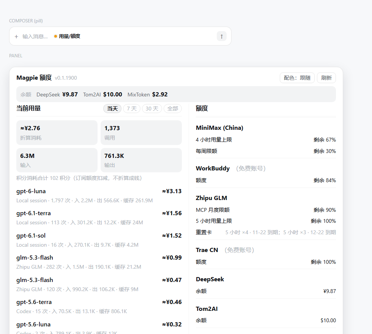Image resolution: width=372 pixels, height=334 pixels.
Task: Click the 6.3M 输入 card
Action: pyautogui.click(x=57, y=160)
